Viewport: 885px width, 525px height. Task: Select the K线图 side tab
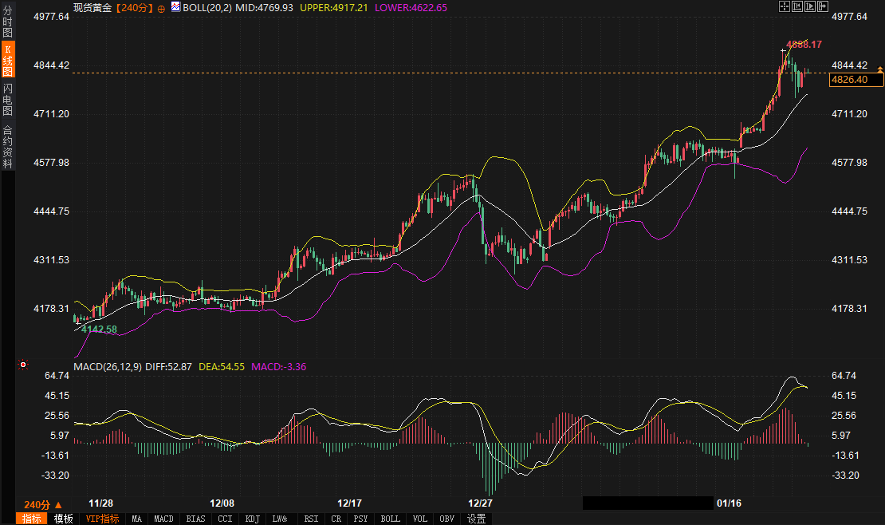pyautogui.click(x=7, y=60)
